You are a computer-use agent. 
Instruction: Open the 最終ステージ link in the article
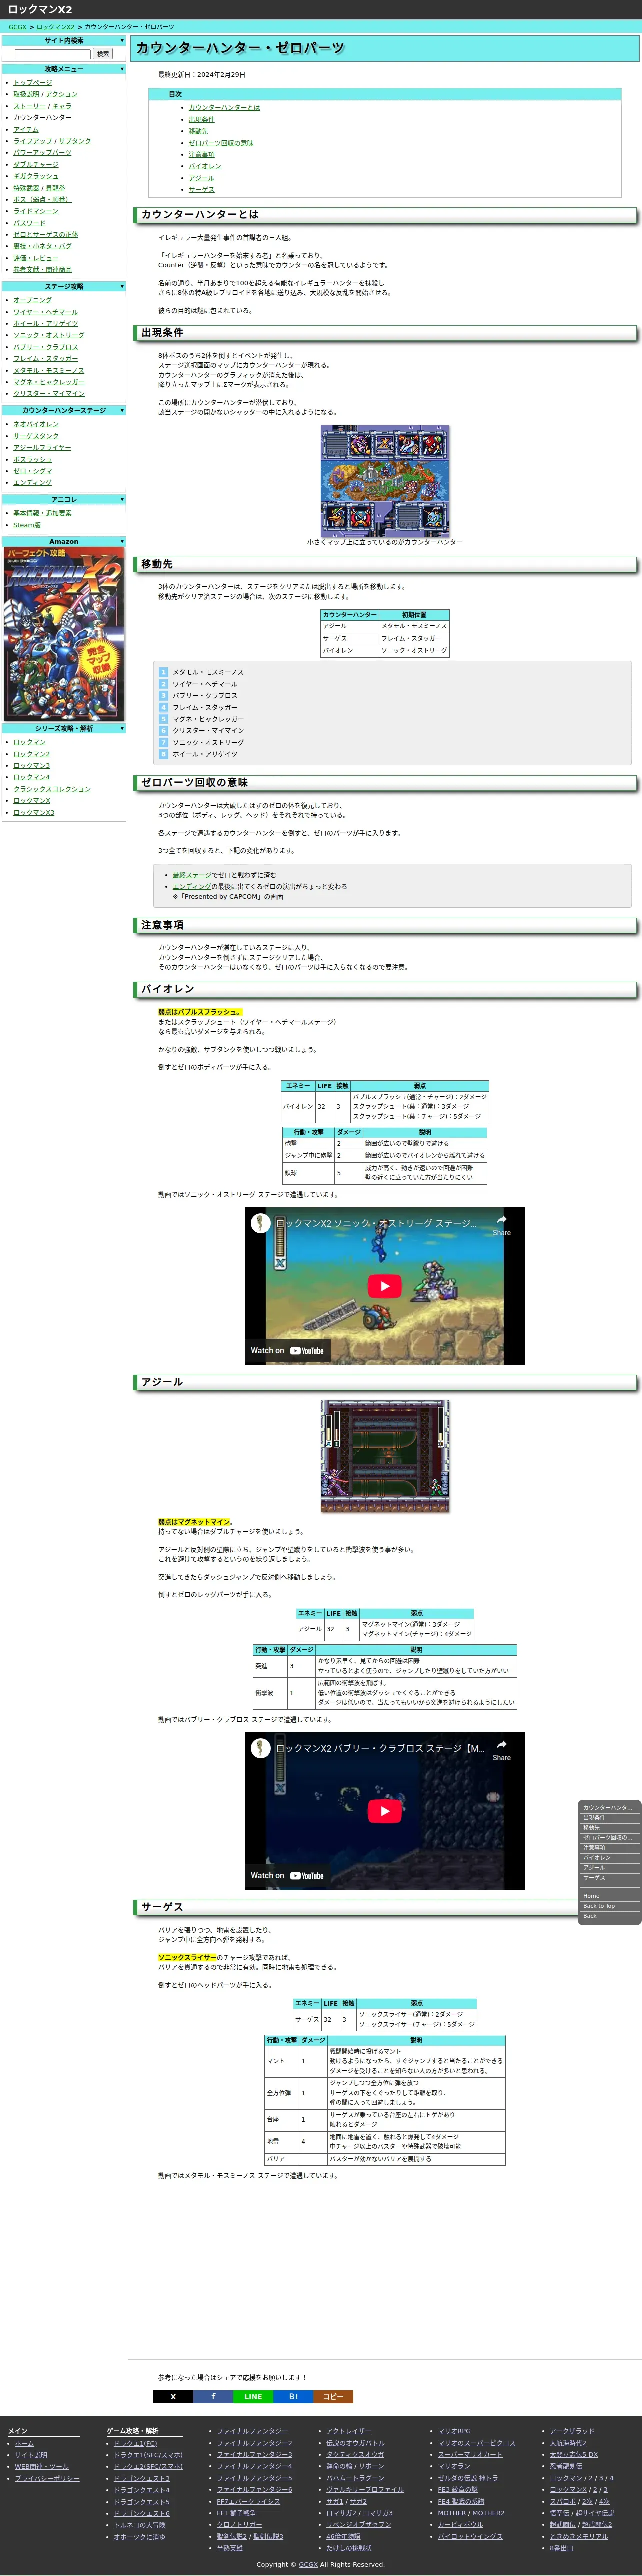[192, 874]
